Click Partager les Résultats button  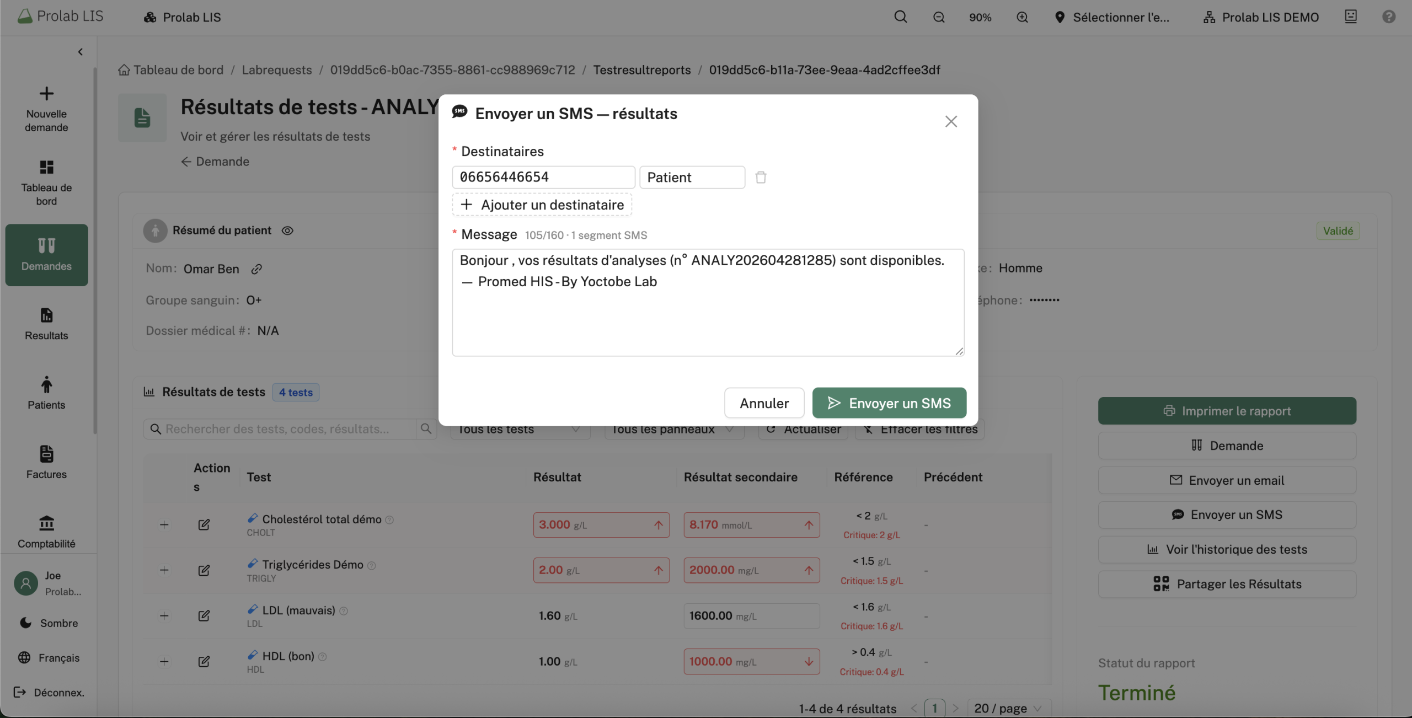[1227, 584]
